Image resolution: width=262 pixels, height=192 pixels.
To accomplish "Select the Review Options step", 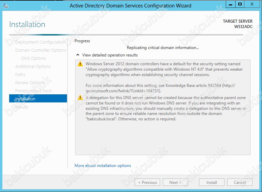I will tap(30, 83).
